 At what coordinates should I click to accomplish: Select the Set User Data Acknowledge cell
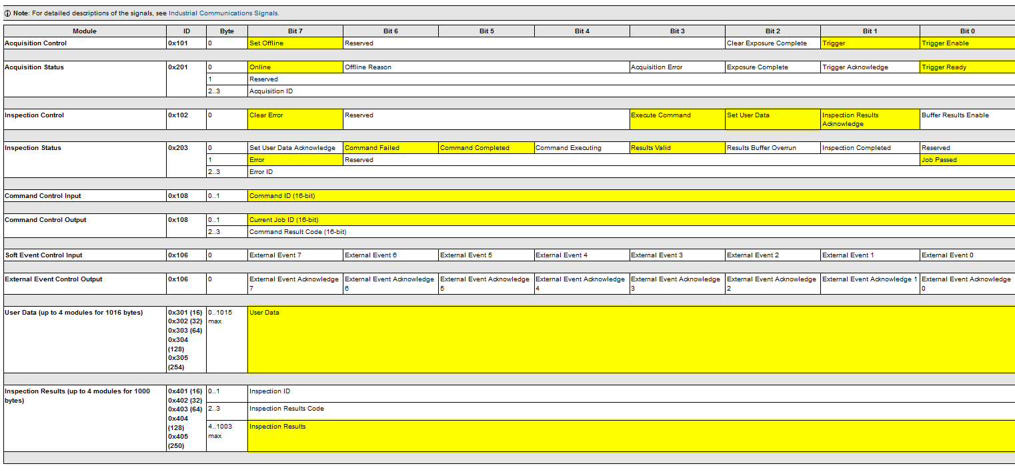point(295,148)
